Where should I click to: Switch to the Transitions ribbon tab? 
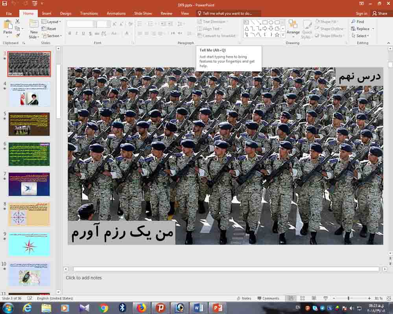click(89, 13)
